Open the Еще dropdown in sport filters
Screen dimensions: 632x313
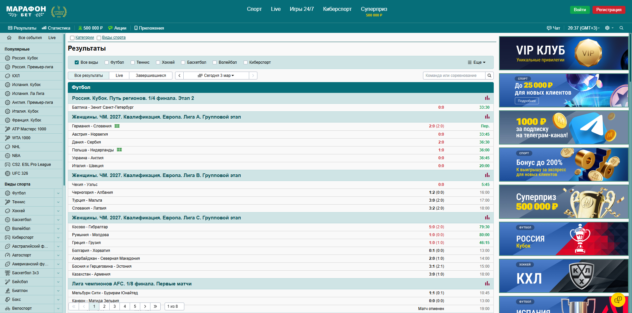[x=477, y=62]
